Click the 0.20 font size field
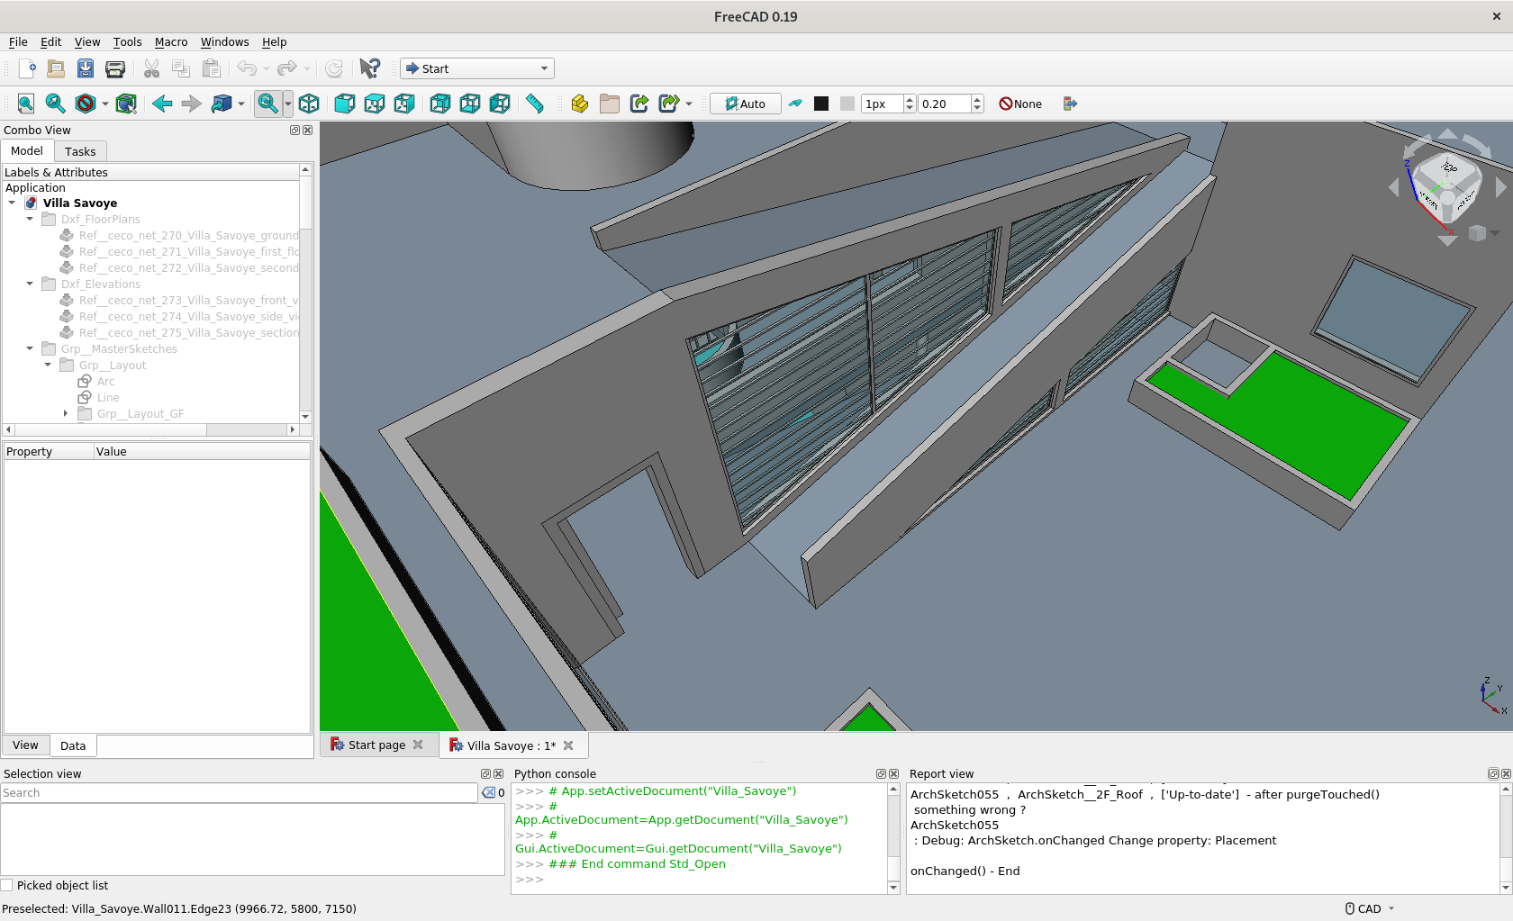1513x921 pixels. pyautogui.click(x=945, y=104)
